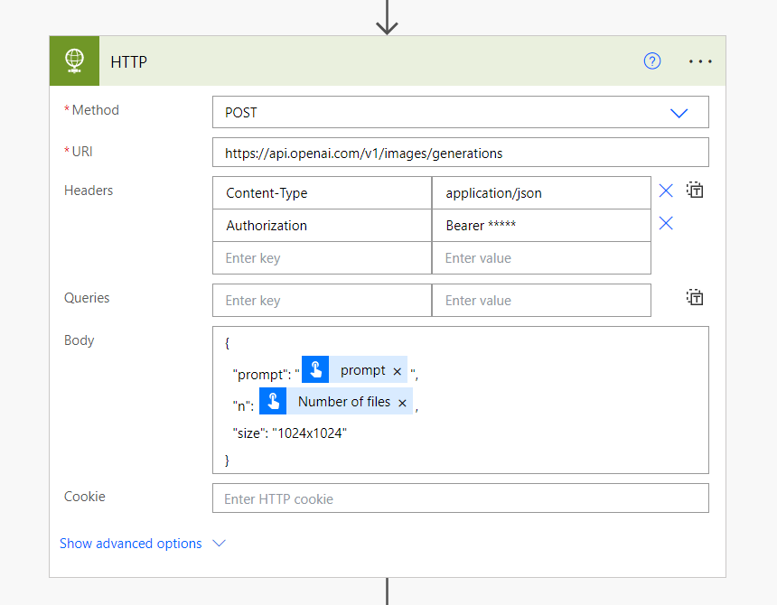Delete the Authorization header row
Screen dimensions: 777x605
(x=666, y=223)
